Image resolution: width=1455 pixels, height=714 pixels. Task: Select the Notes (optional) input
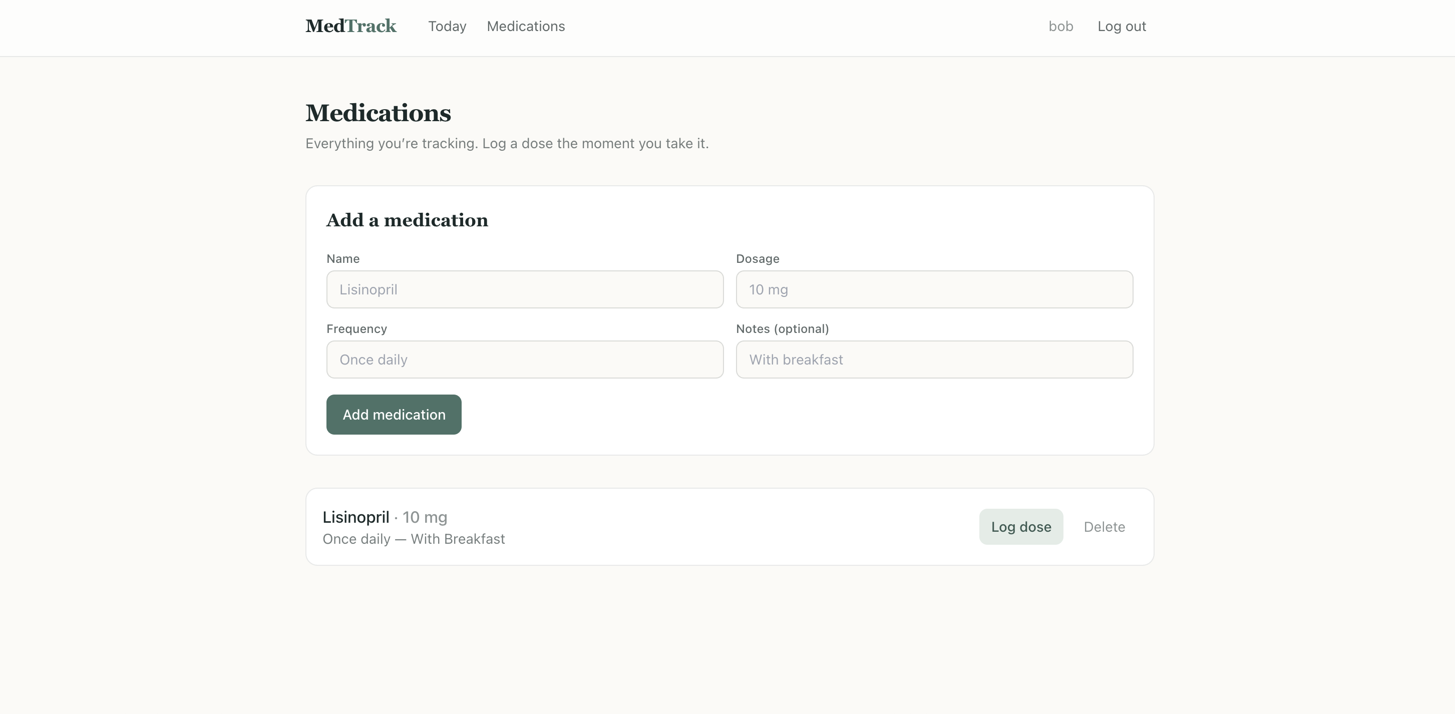click(x=934, y=360)
